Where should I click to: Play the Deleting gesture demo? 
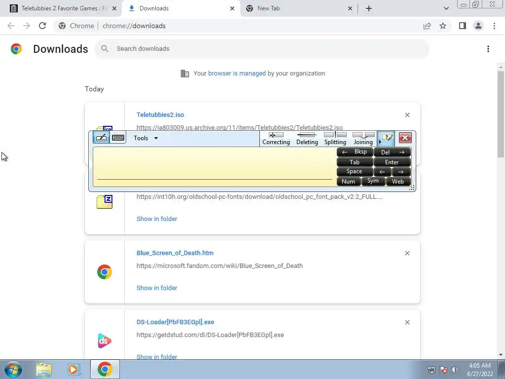pos(307,139)
